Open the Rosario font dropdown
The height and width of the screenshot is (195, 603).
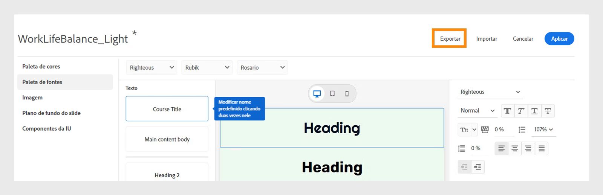[x=262, y=67]
